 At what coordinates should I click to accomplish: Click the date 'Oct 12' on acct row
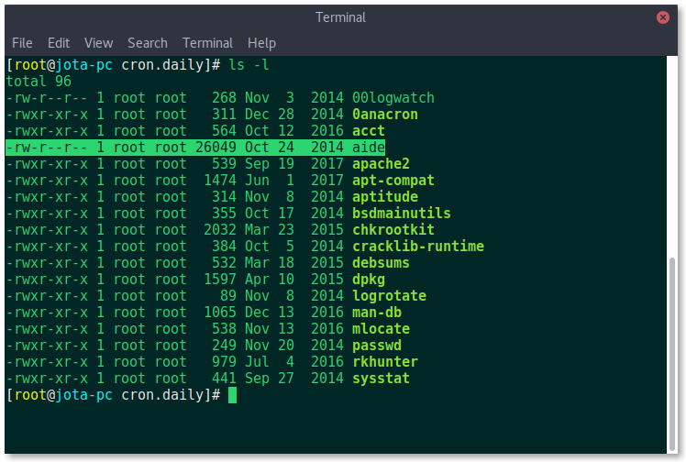270,131
